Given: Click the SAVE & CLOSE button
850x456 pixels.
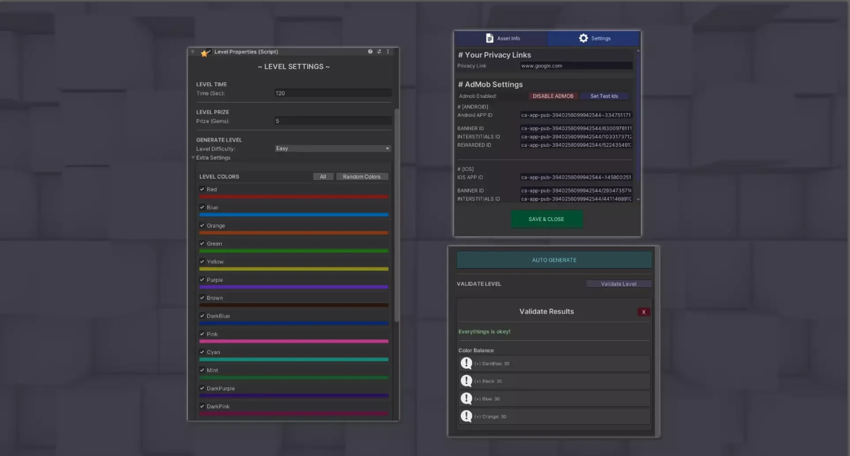Looking at the screenshot, I should click(547, 219).
